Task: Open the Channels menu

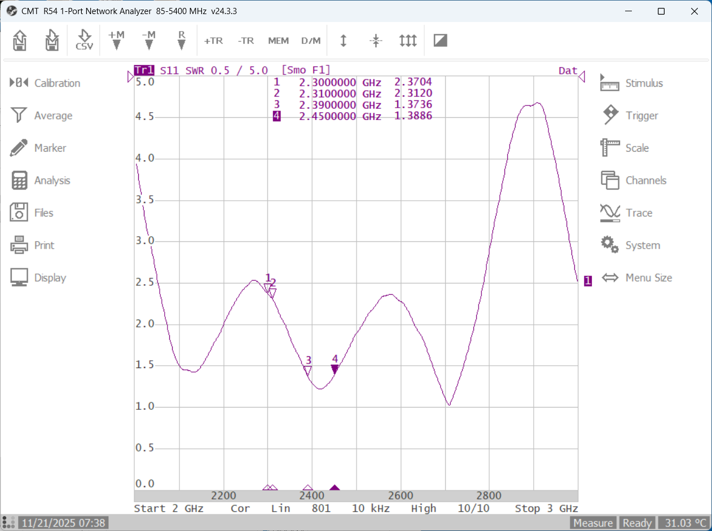Action: [x=634, y=180]
